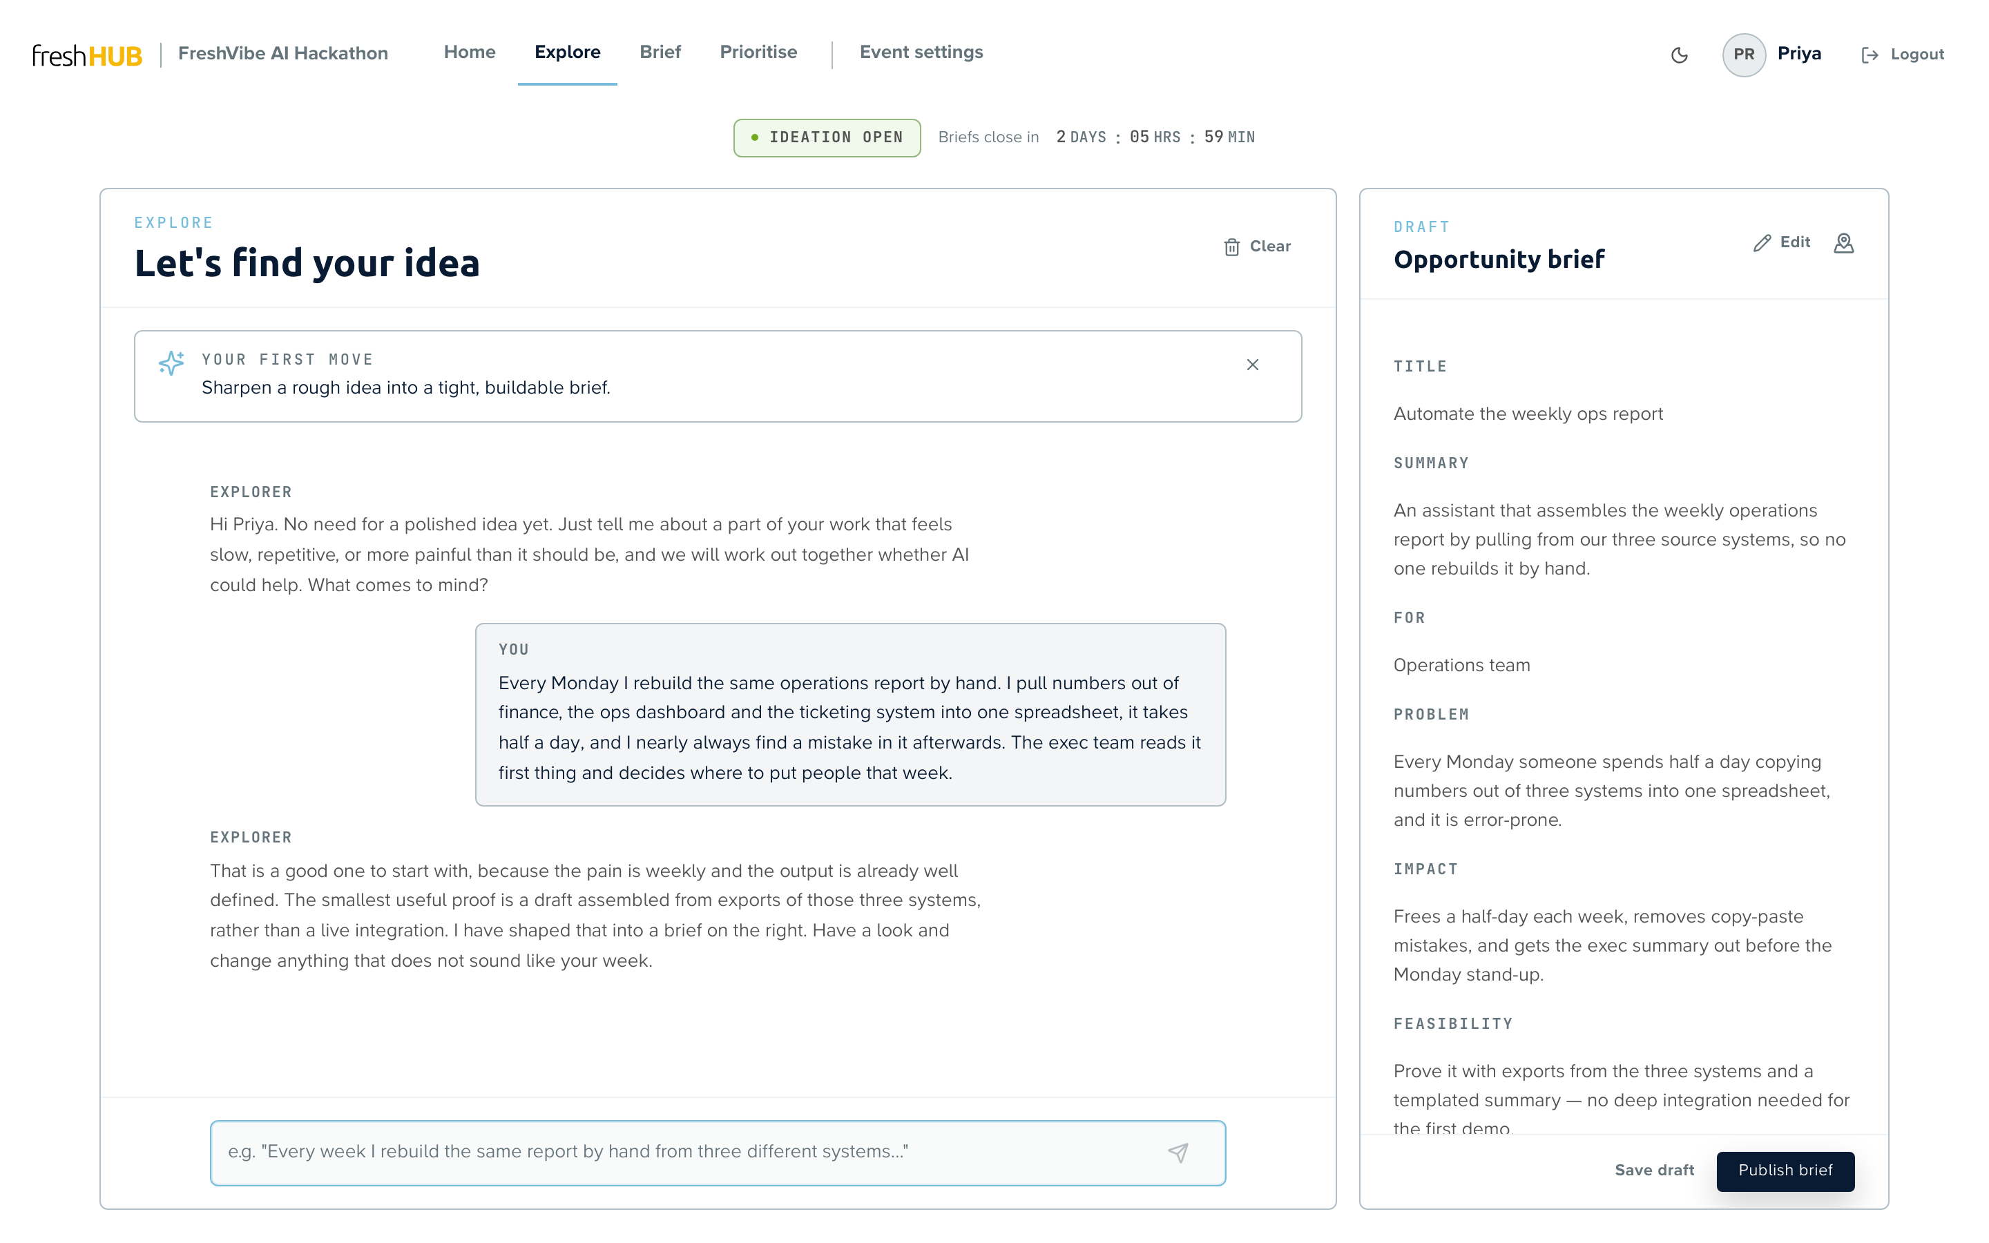
Task: Click the FEASIBILITY section label
Action: click(x=1452, y=1023)
